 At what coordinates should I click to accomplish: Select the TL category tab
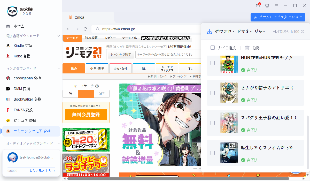[x=190, y=69]
